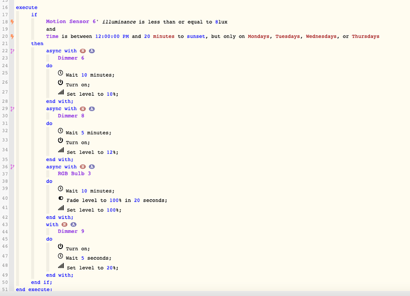Click the level bars icon beside Set level 20%
The height and width of the screenshot is (296, 410).
[x=61, y=266]
